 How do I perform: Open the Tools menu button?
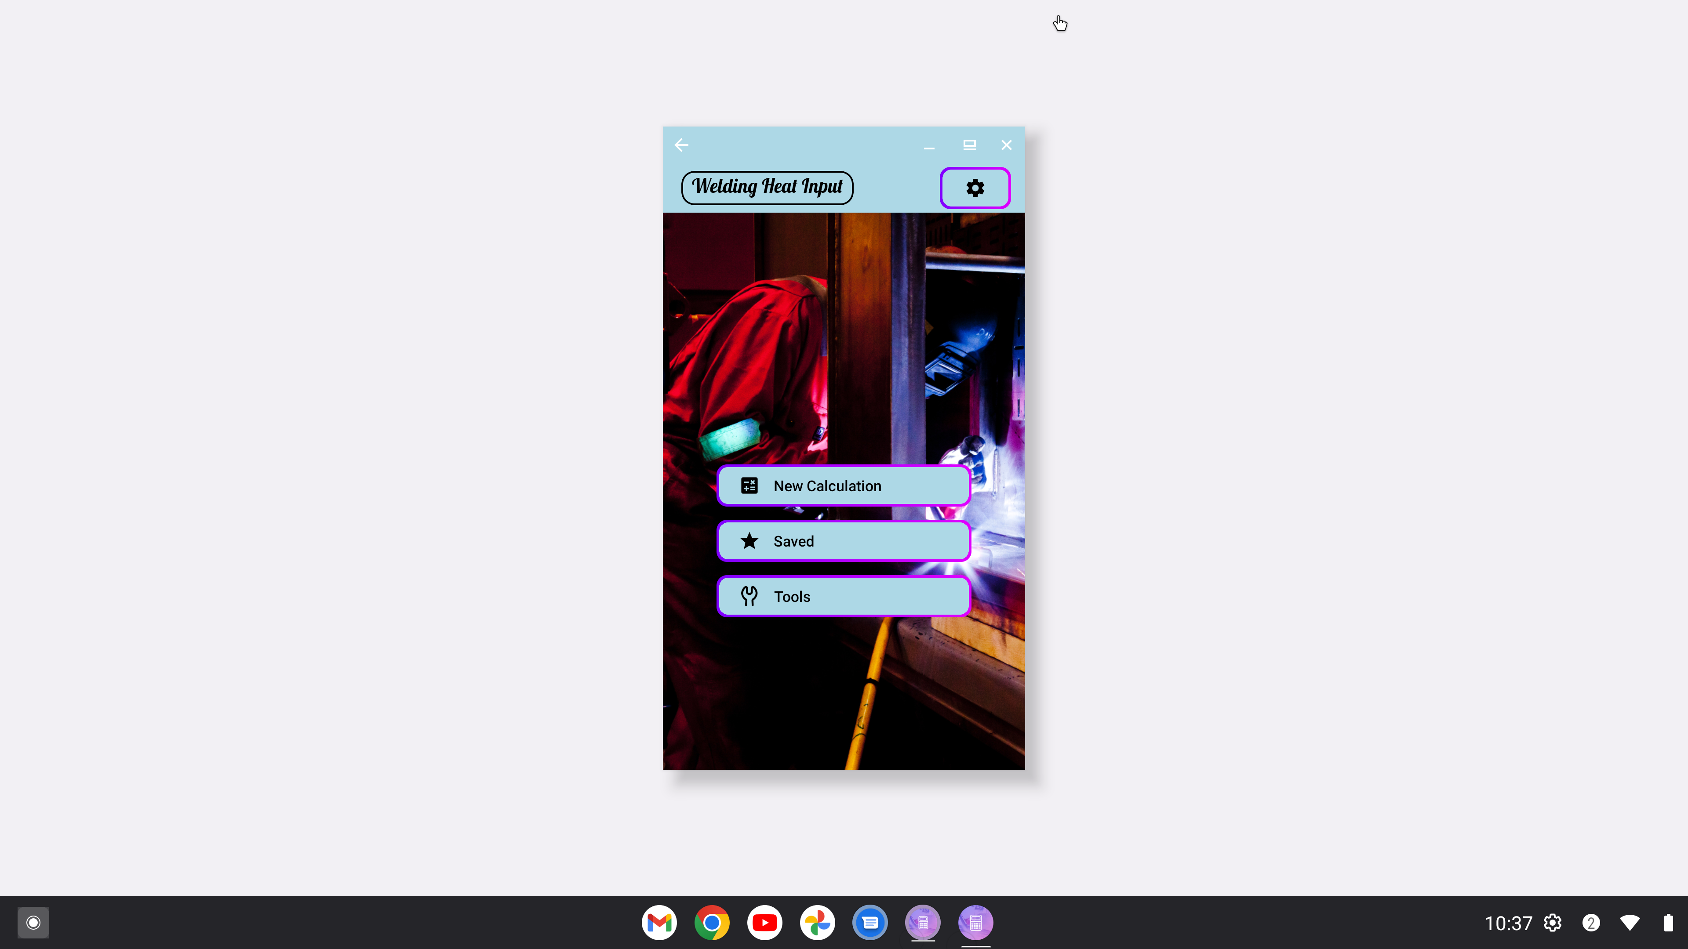(x=844, y=597)
